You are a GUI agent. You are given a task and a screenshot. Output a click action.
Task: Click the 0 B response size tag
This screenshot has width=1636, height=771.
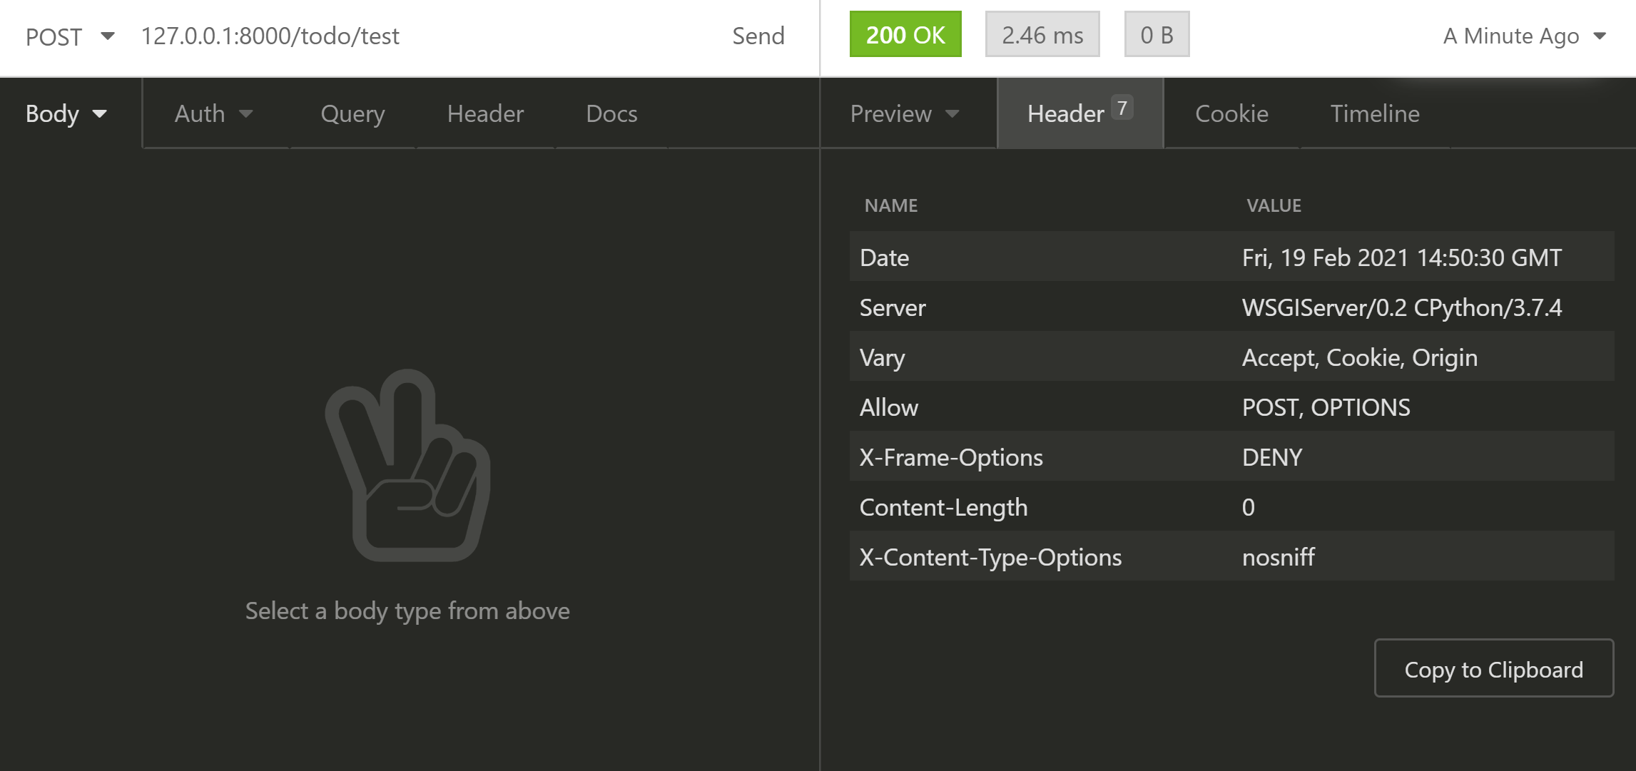click(1156, 35)
